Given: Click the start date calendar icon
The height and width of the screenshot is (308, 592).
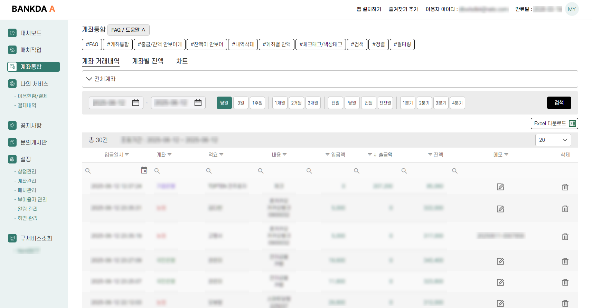Looking at the screenshot, I should pos(136,103).
